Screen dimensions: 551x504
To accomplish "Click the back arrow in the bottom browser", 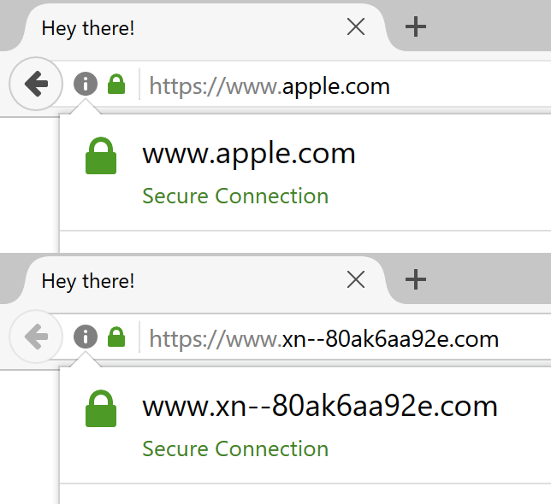I will coord(36,337).
